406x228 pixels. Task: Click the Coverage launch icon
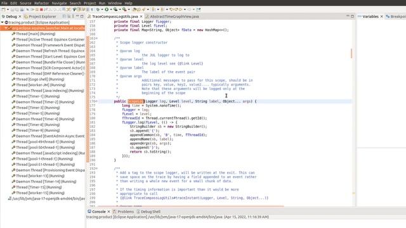click(115, 9)
